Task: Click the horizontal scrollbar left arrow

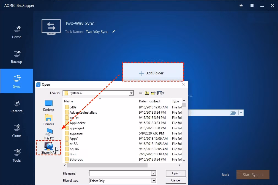Action: point(65,165)
